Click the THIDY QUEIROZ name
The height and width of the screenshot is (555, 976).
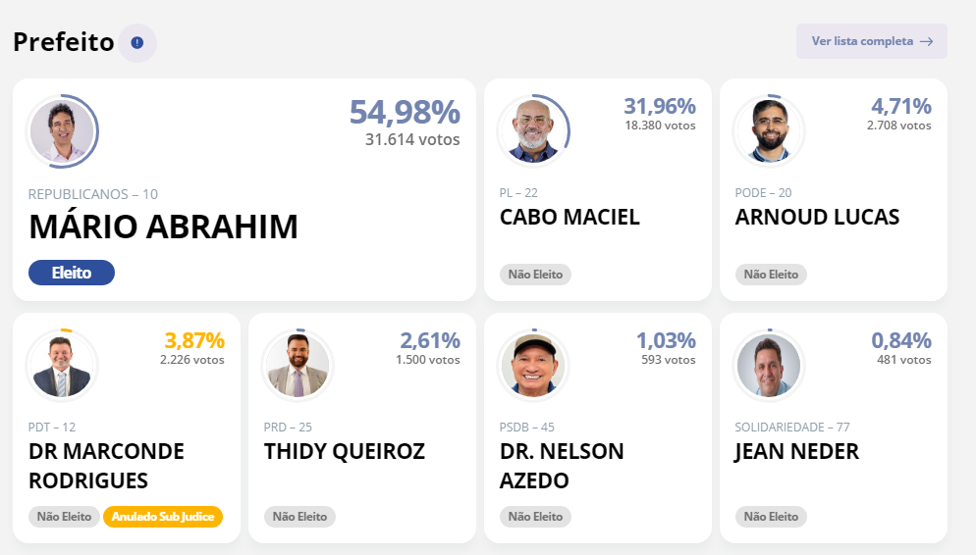[x=344, y=451]
